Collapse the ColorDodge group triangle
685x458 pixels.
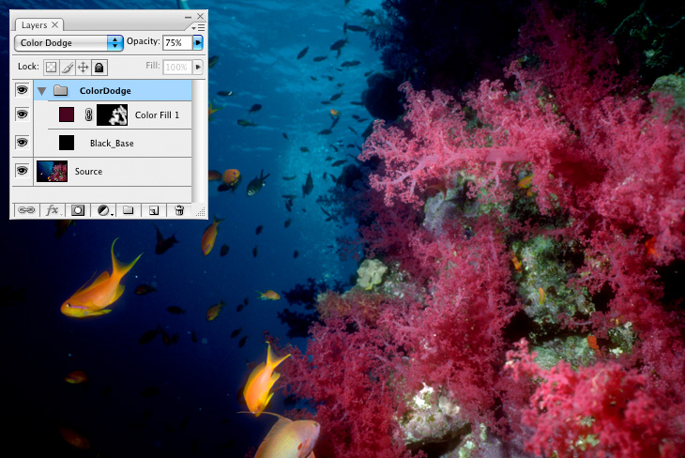[x=42, y=90]
